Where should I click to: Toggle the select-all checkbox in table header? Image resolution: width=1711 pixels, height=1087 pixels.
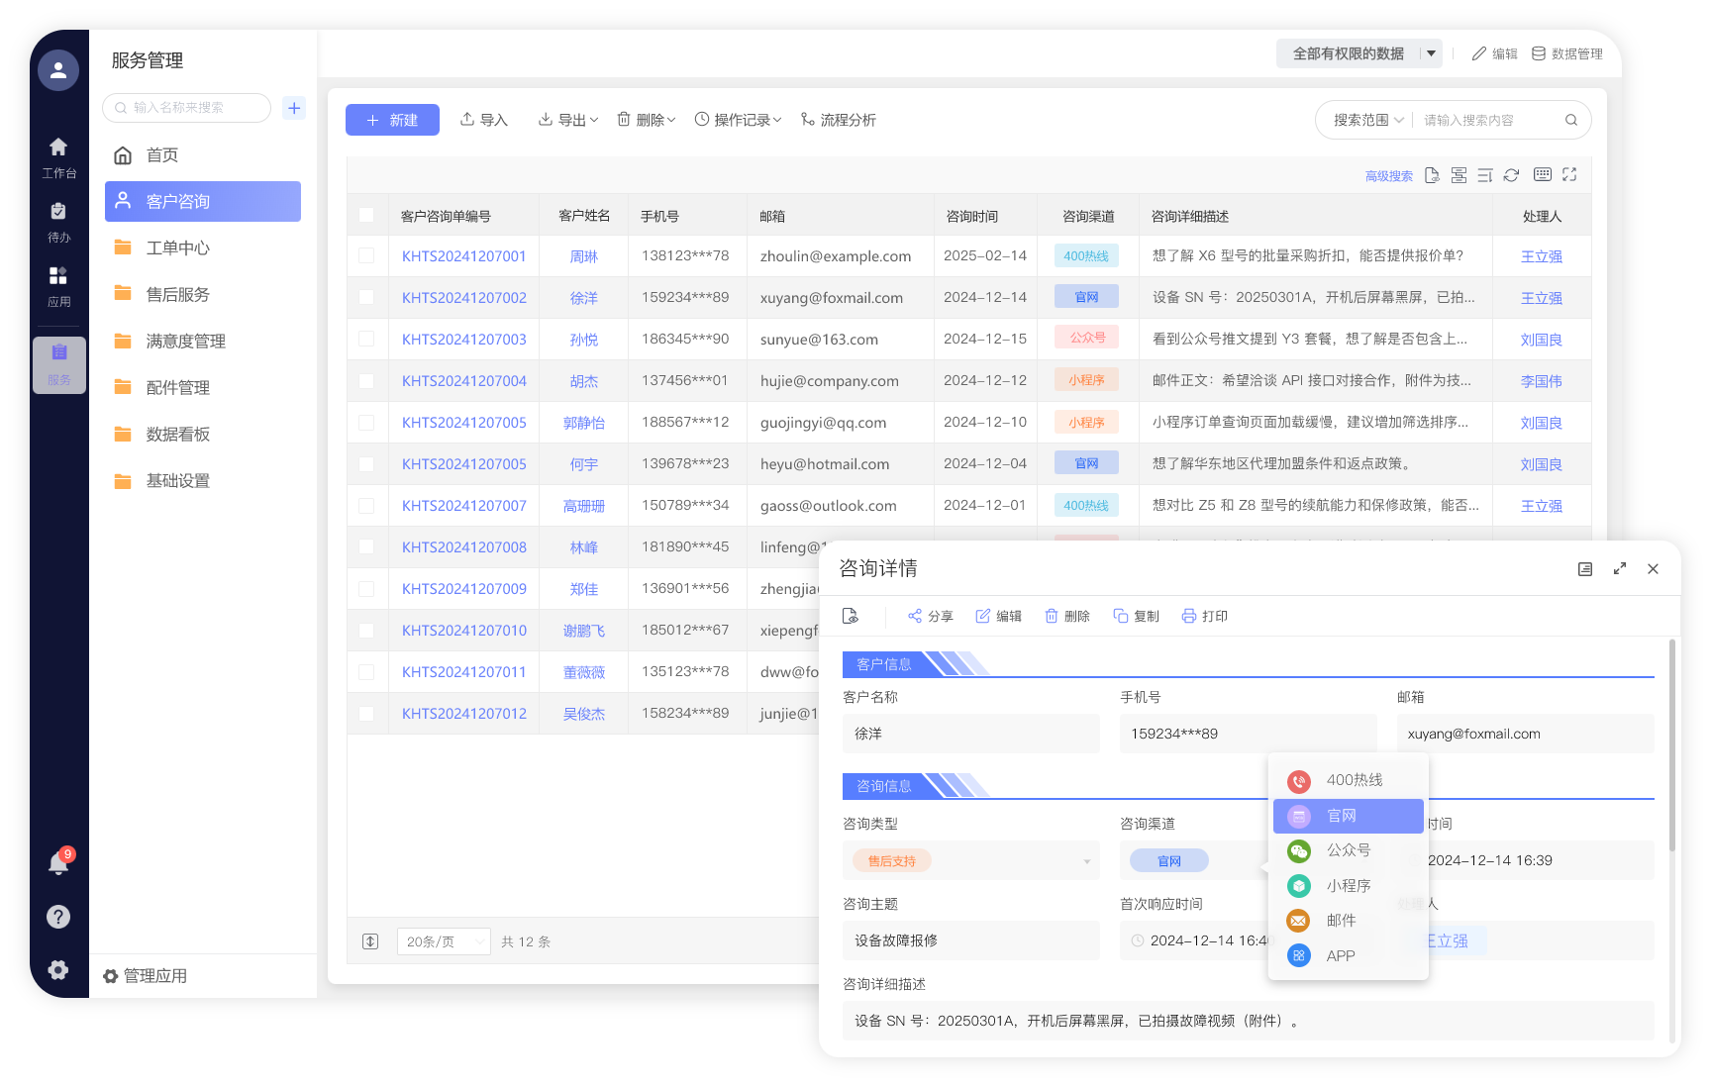point(366,216)
